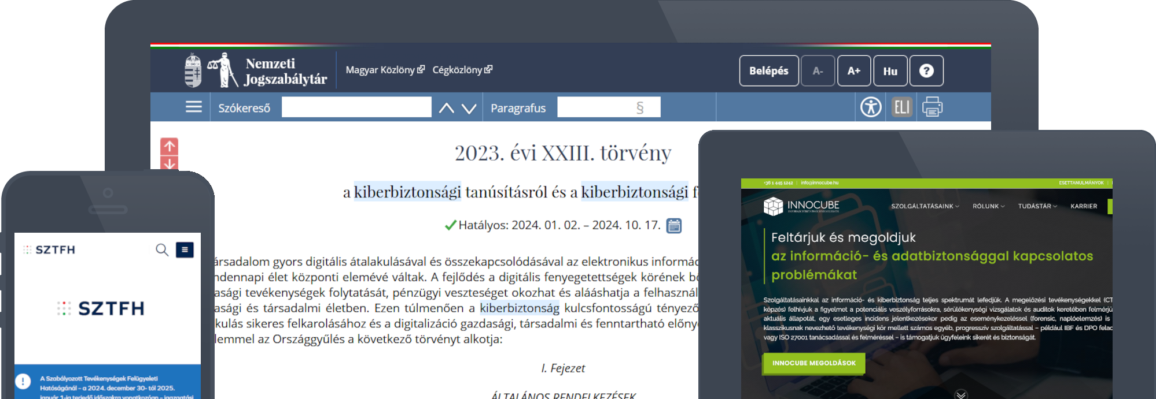Open the KARRIER menu item
1156x399 pixels.
[1084, 206]
